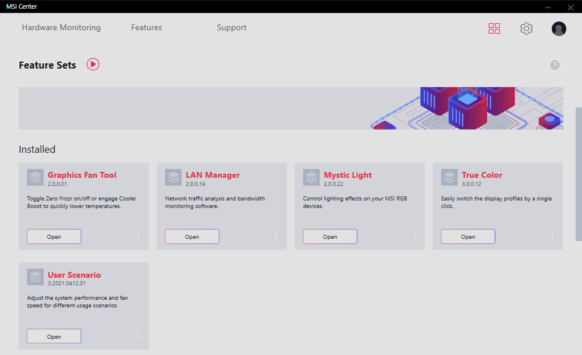Click the Installed section heading
582x355 pixels.
tap(37, 149)
